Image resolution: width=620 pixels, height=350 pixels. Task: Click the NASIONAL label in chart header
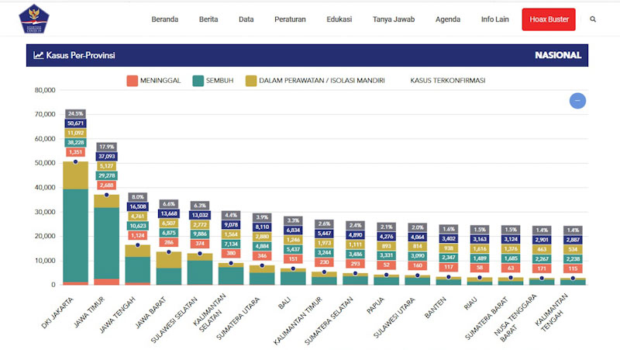click(x=557, y=55)
